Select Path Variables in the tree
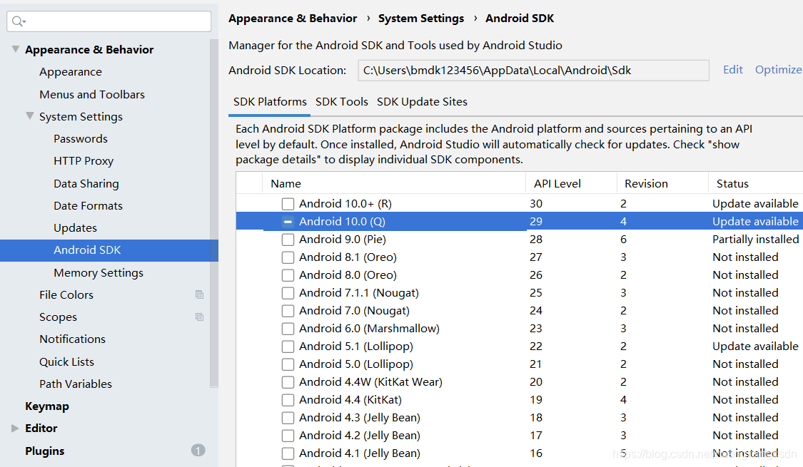This screenshot has height=467, width=803. pyautogui.click(x=75, y=384)
